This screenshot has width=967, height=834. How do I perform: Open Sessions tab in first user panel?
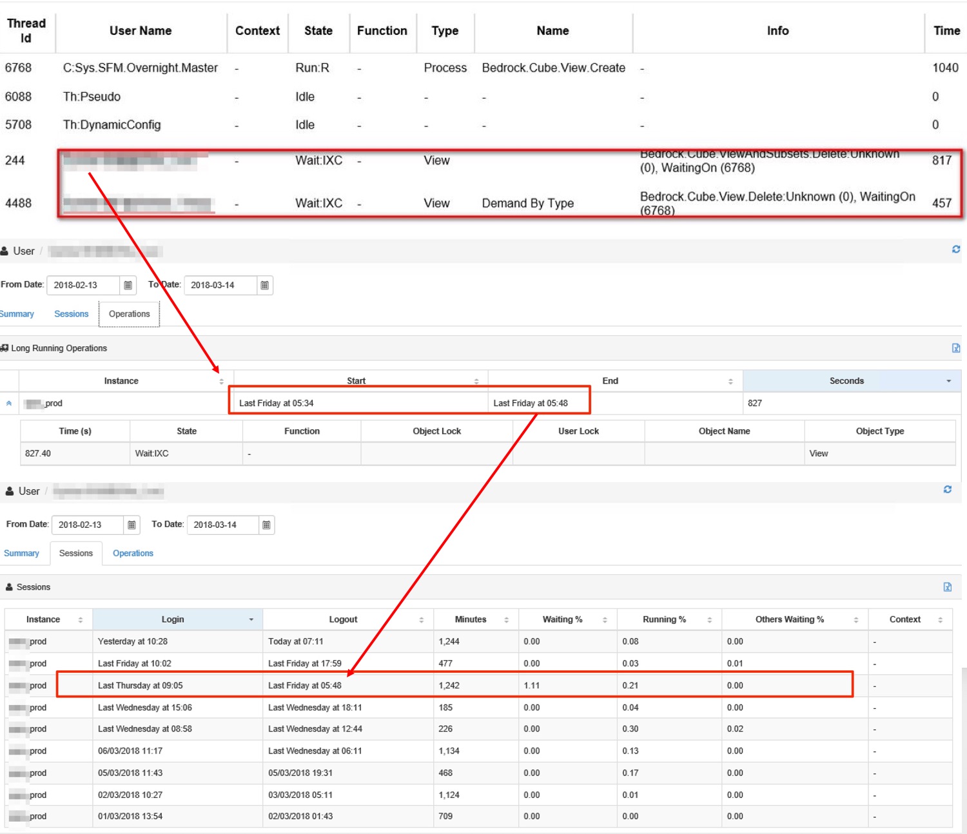click(x=71, y=314)
